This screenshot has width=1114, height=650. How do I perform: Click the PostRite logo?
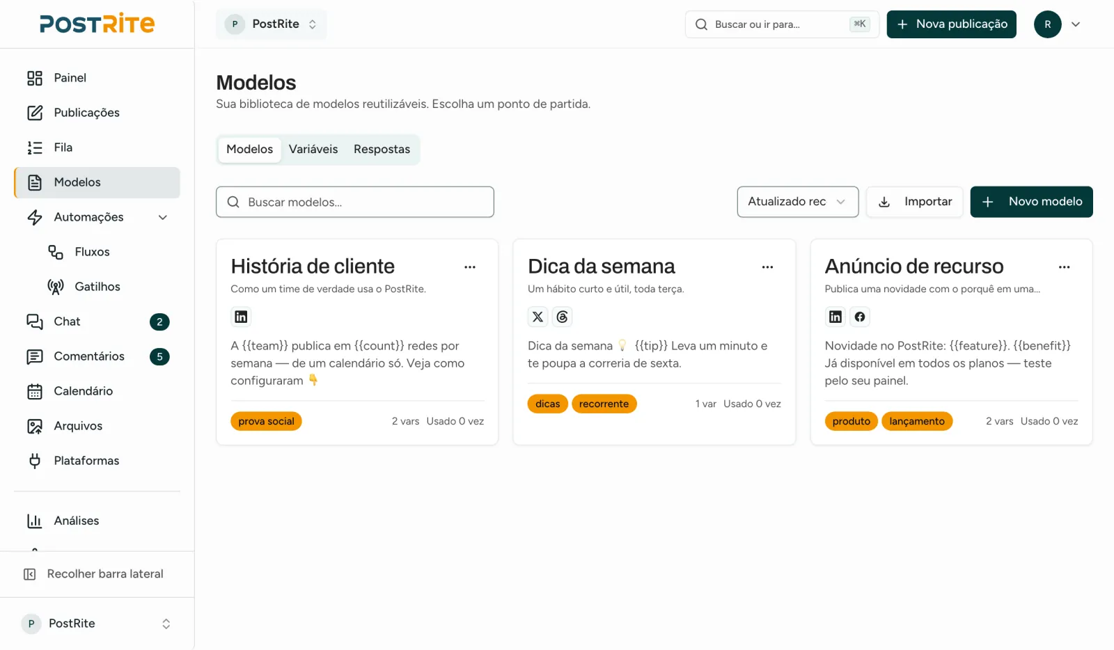pos(97,24)
